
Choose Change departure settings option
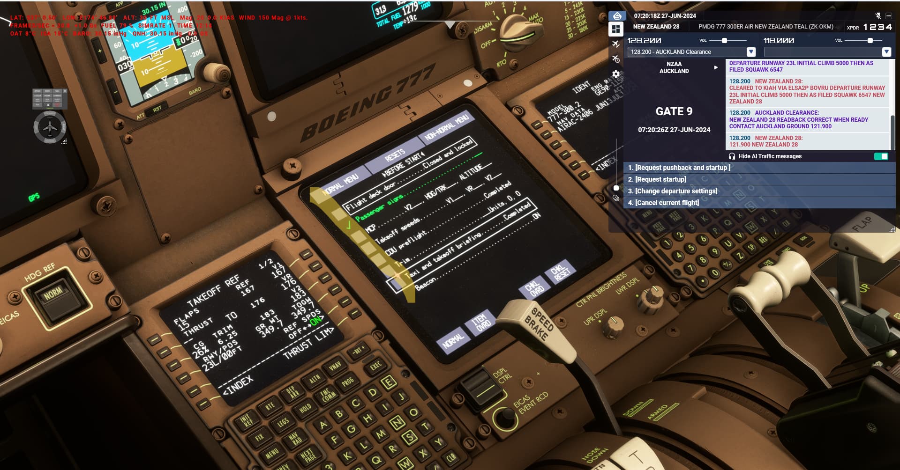[x=759, y=191]
